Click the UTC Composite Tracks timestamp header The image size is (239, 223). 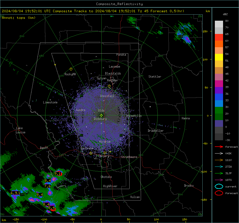[93, 11]
